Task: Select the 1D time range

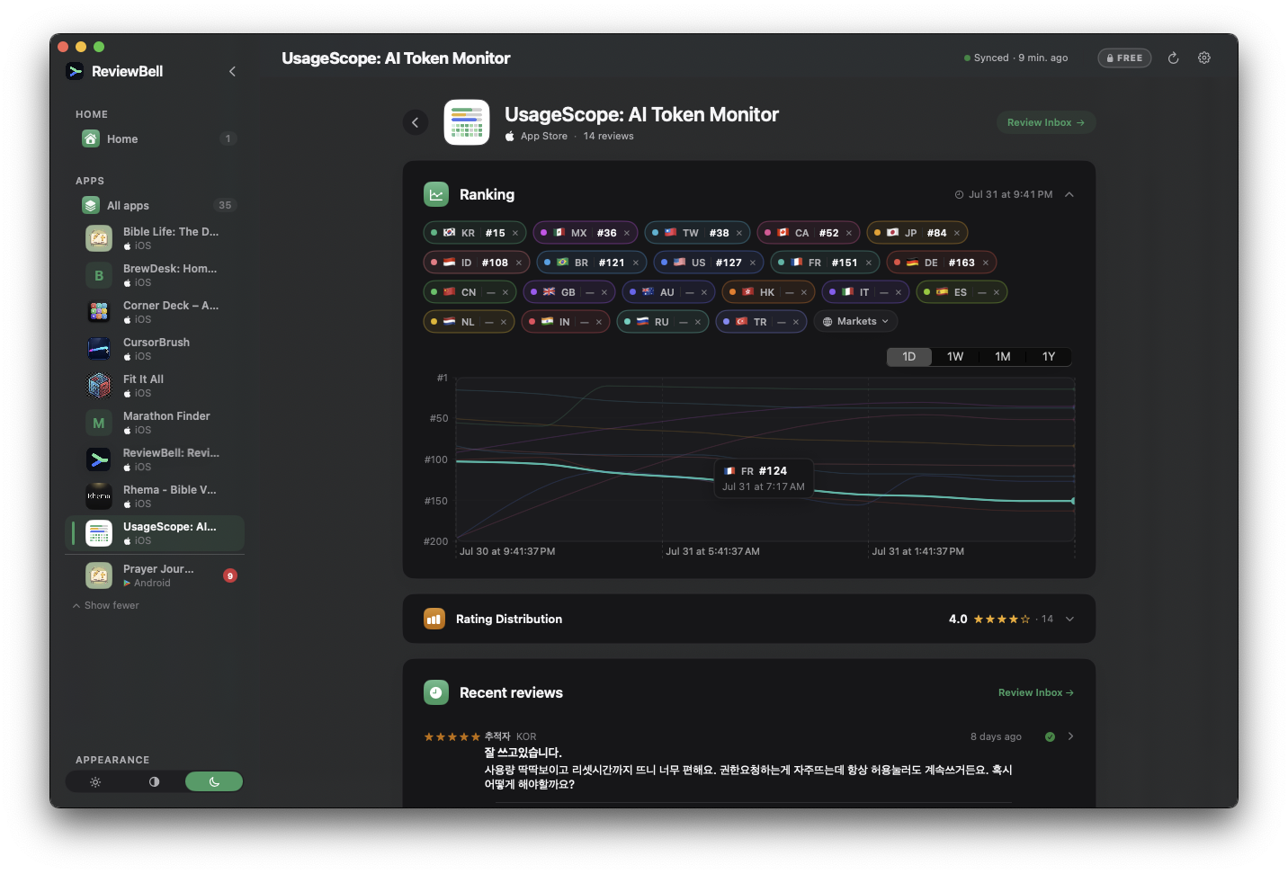Action: [x=909, y=357]
